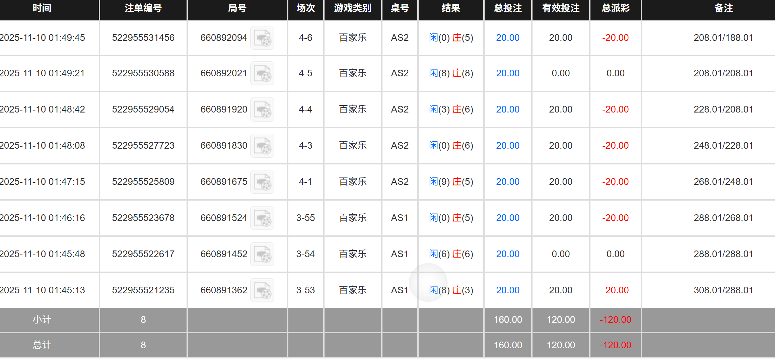Click the 总投注 column header

click(507, 9)
